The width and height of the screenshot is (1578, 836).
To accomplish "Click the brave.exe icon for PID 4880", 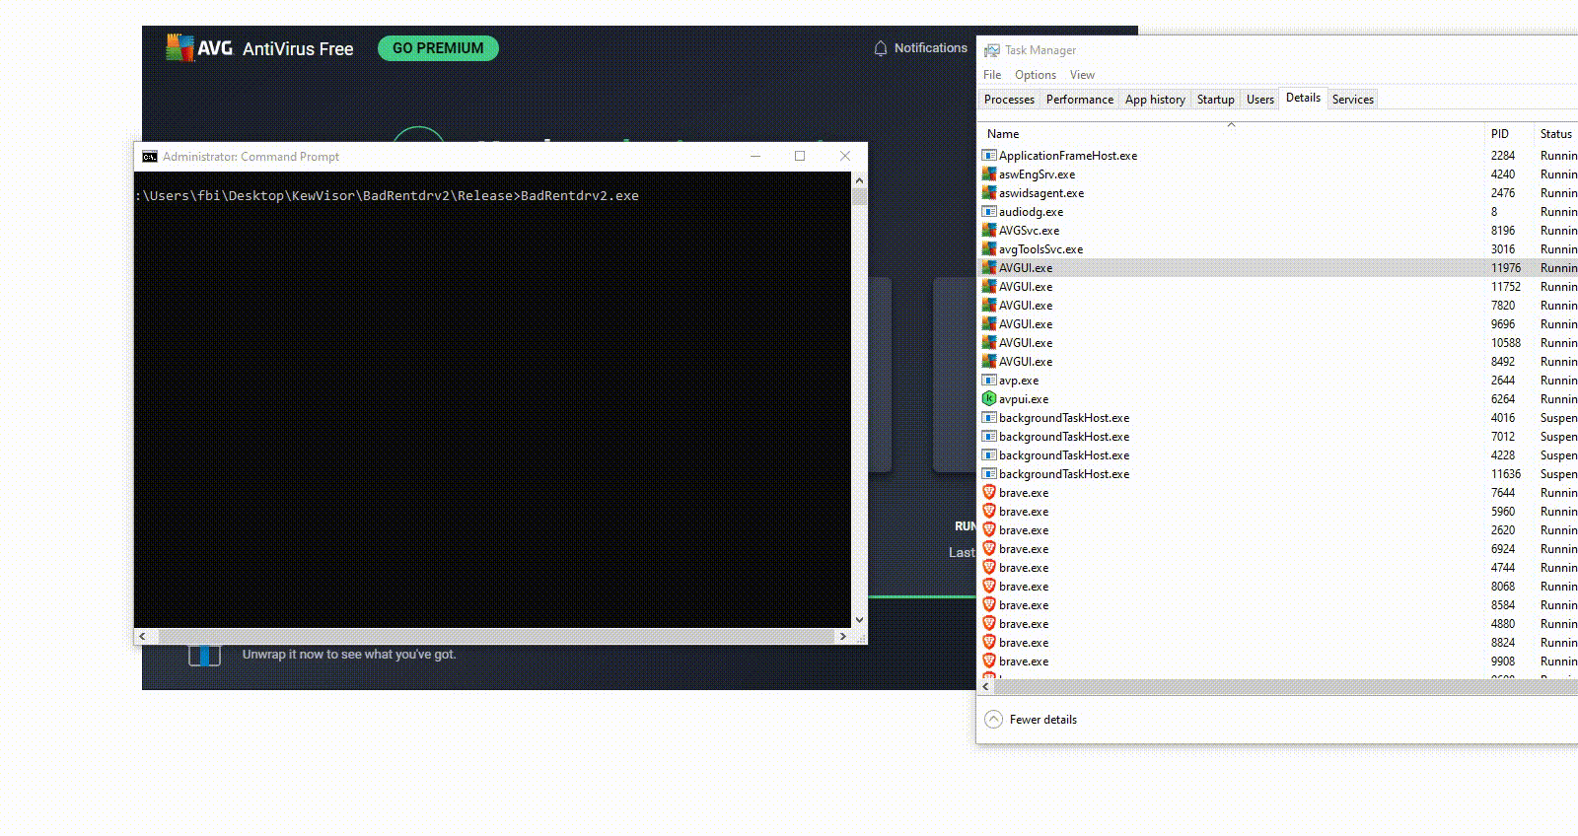I will click(989, 624).
